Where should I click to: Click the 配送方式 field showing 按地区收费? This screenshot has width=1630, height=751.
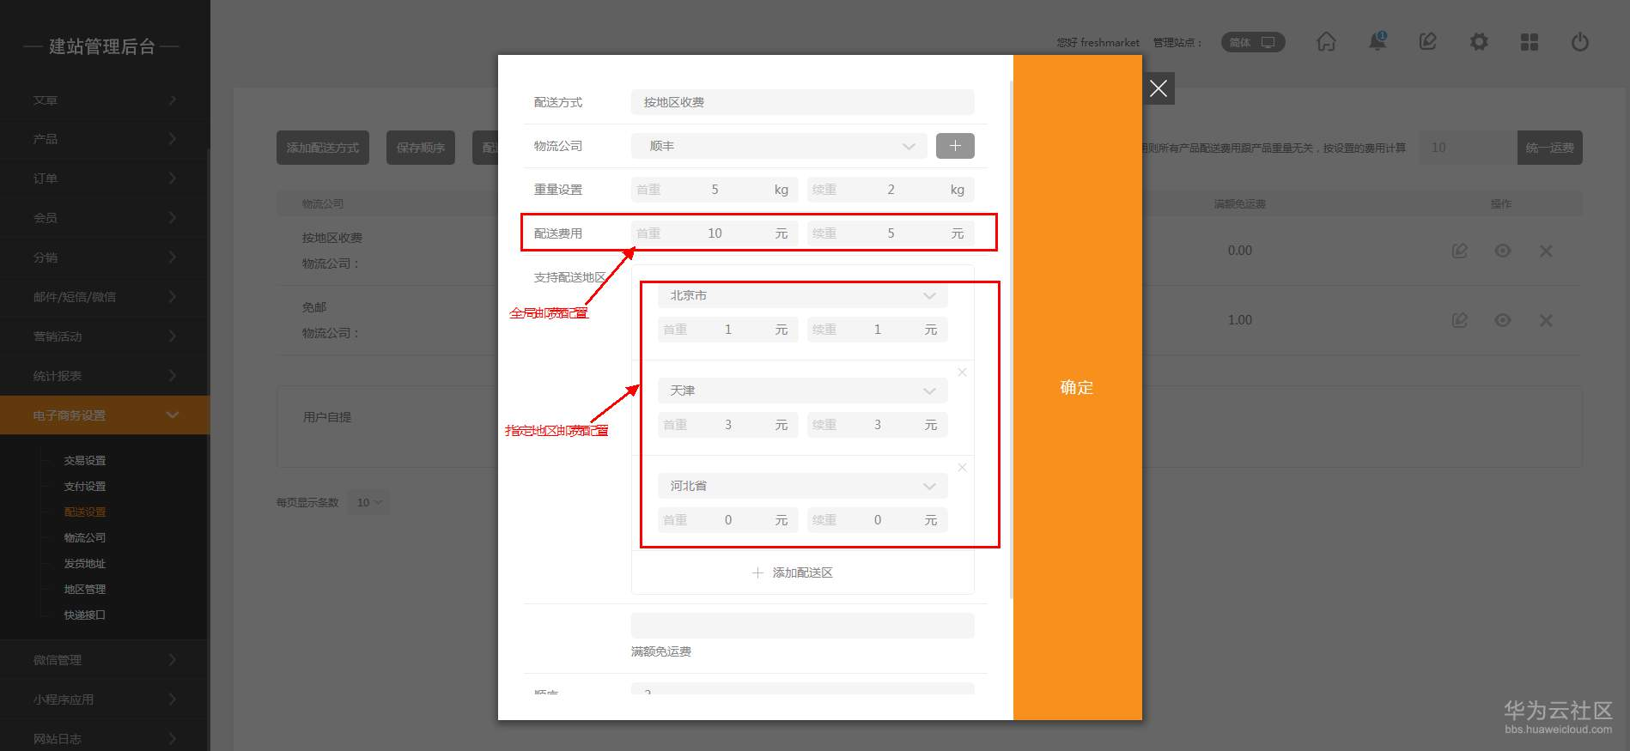click(x=803, y=102)
